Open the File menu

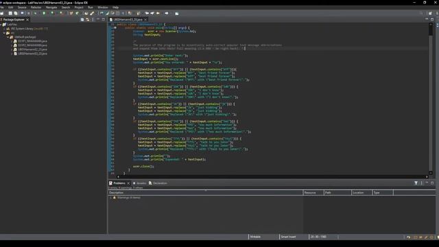[2, 8]
